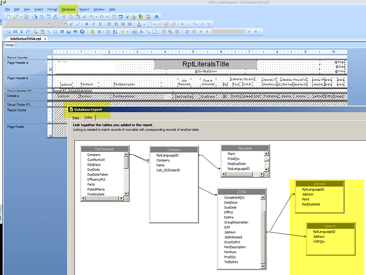This screenshot has height=275, width=366.
Task: Open the font color dropdown arrow
Action: 144,24
